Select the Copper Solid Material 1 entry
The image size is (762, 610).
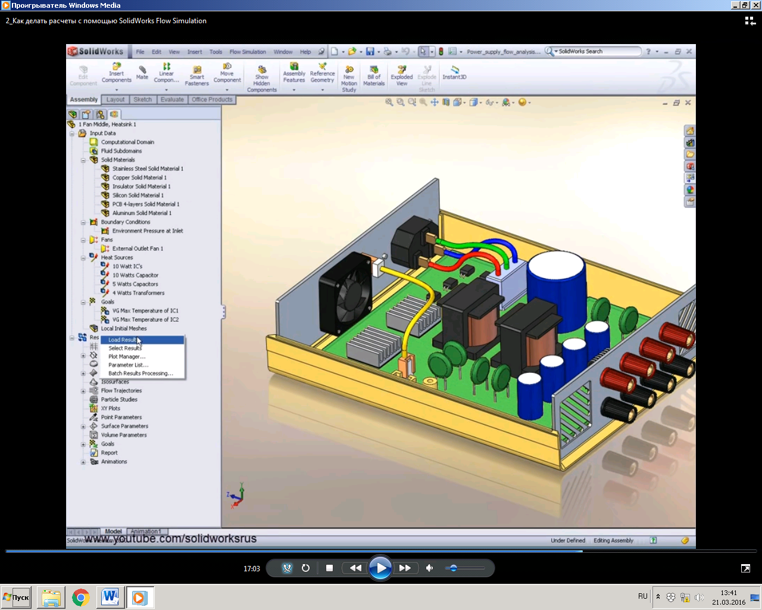click(139, 178)
